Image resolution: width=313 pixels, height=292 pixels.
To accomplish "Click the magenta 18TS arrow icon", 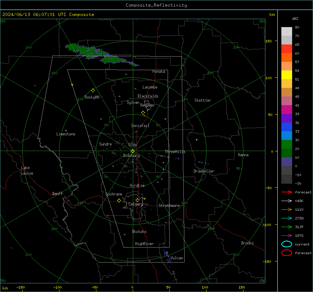I will [x=287, y=236].
